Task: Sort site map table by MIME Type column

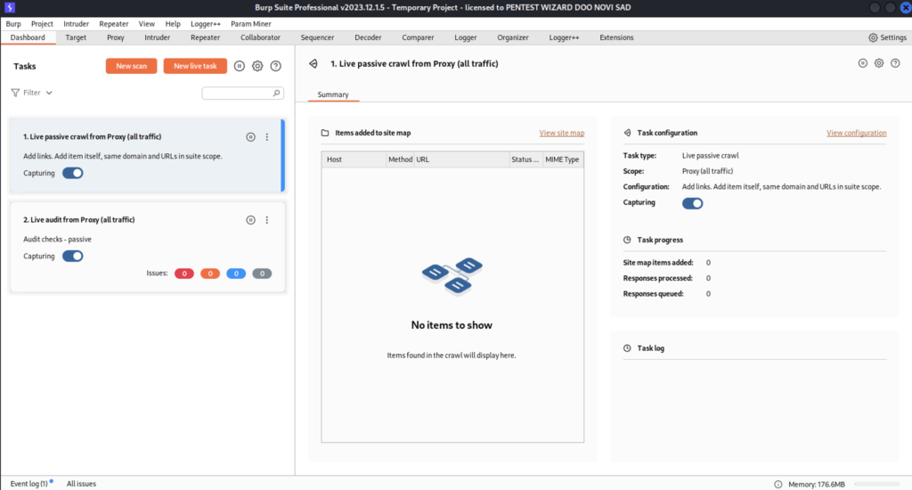Action: point(563,159)
